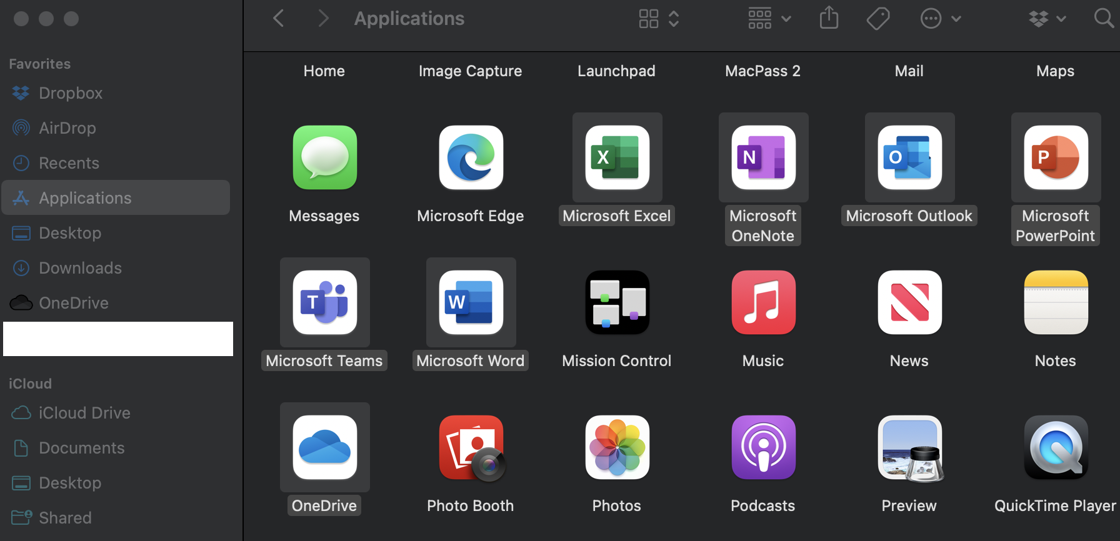Screen dimensions: 1120x541
Task: Select the QuickTime Player icon
Action: 1056,447
